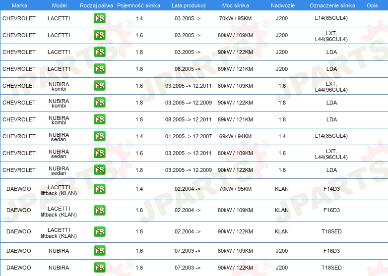Select L14(85CUL4) in Chevrolet Lacetti row
The height and width of the screenshot is (276, 388).
click(331, 18)
